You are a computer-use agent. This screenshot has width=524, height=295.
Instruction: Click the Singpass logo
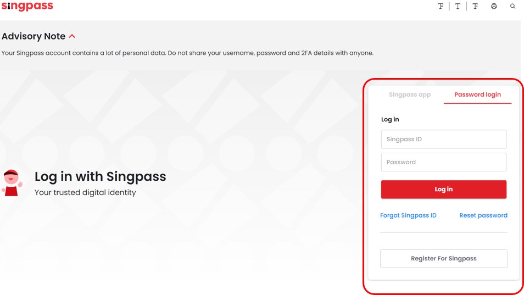point(27,6)
